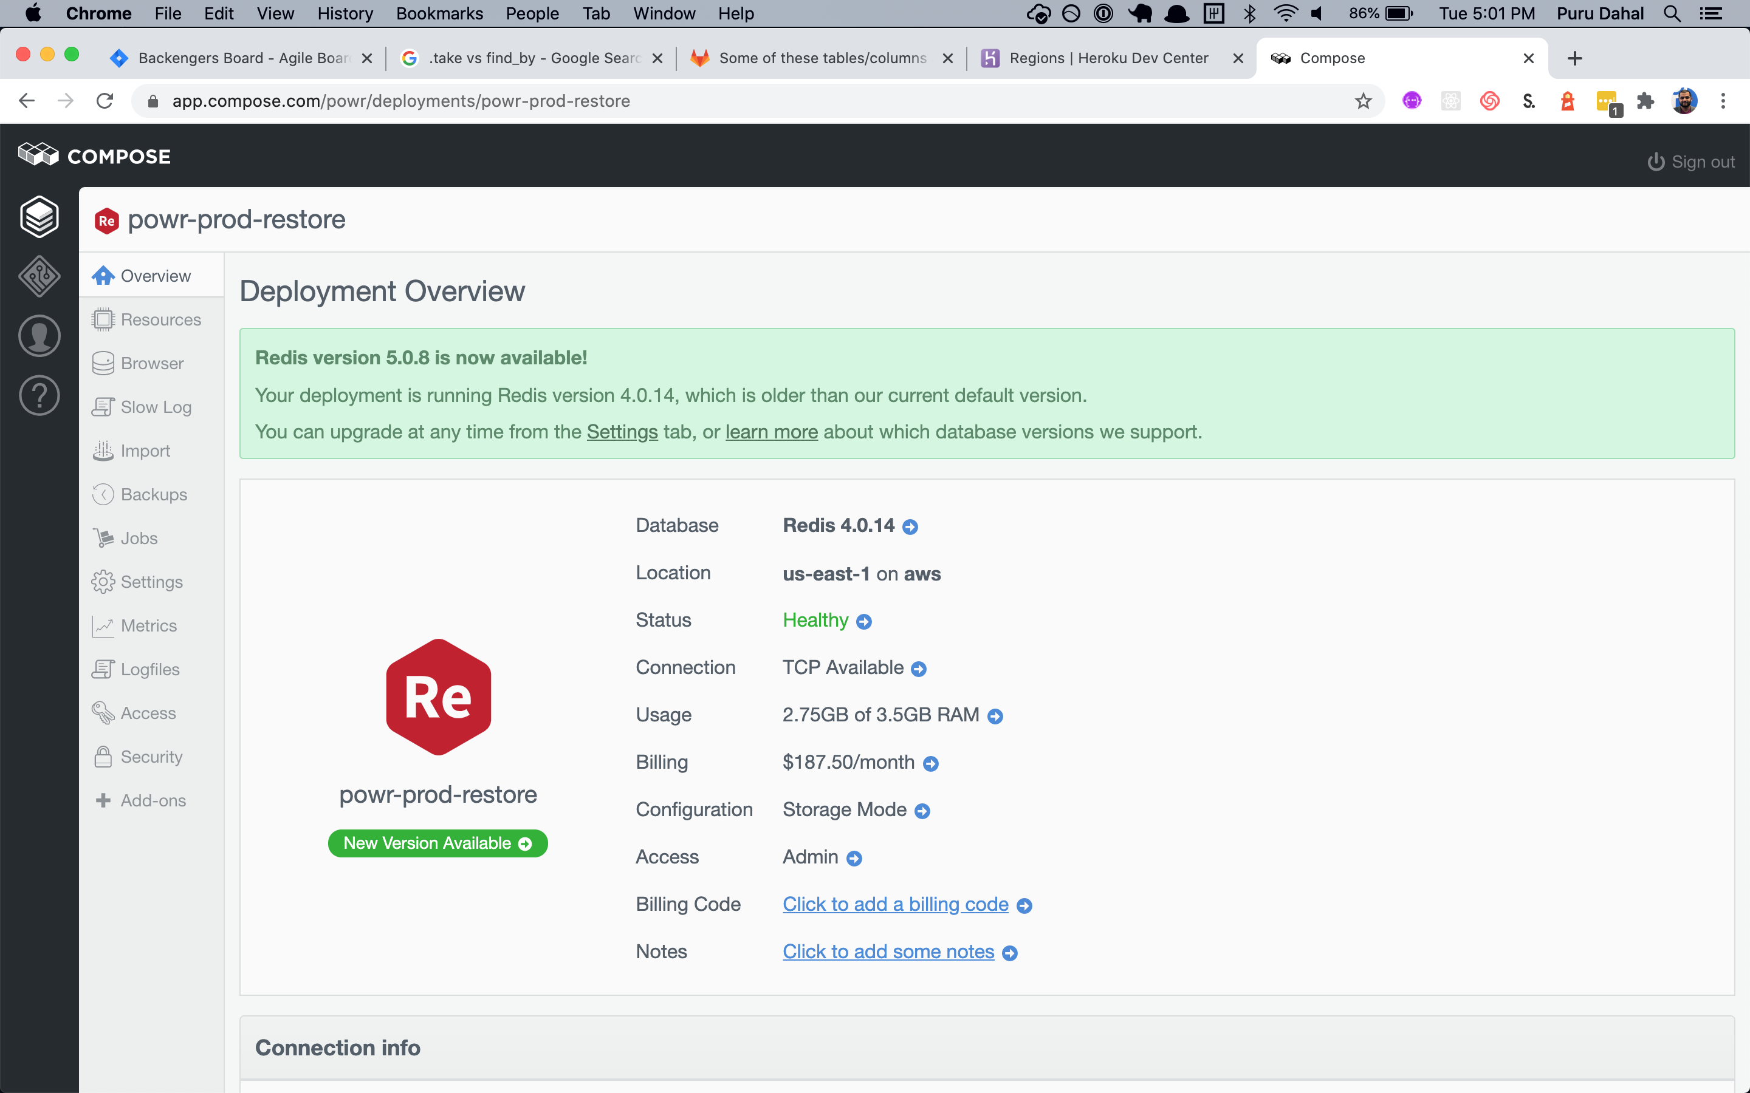Click the Settings link in upgrade banner
The width and height of the screenshot is (1750, 1093).
coord(622,432)
